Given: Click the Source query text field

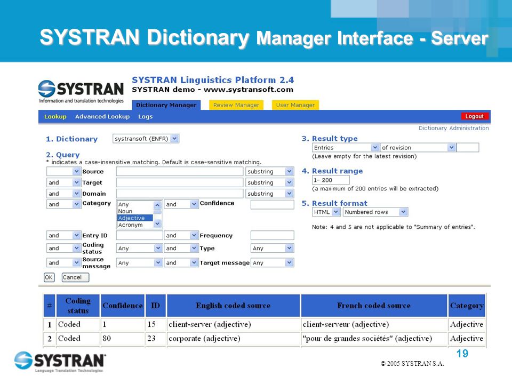Looking at the screenshot, I should click(x=180, y=171).
